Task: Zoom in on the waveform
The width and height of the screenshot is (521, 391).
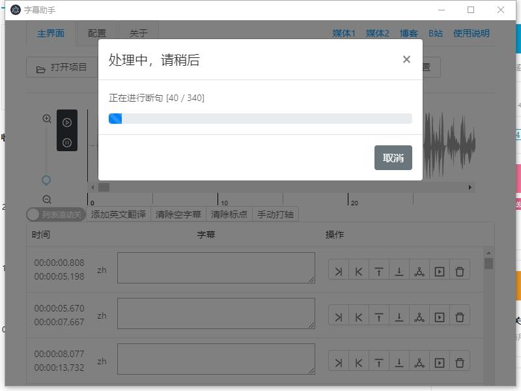Action: pyautogui.click(x=47, y=119)
